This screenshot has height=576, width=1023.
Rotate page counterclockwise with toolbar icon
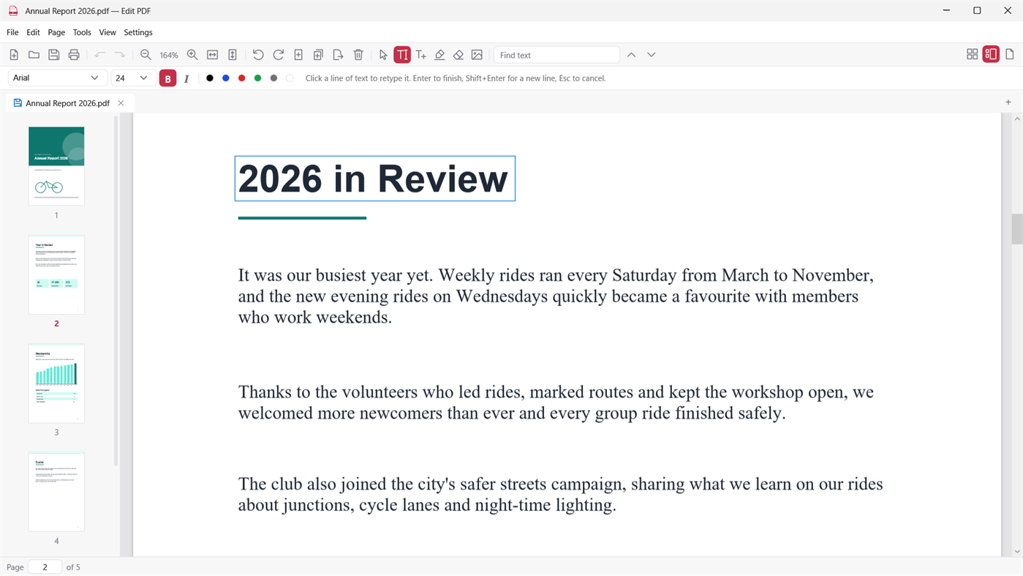258,55
